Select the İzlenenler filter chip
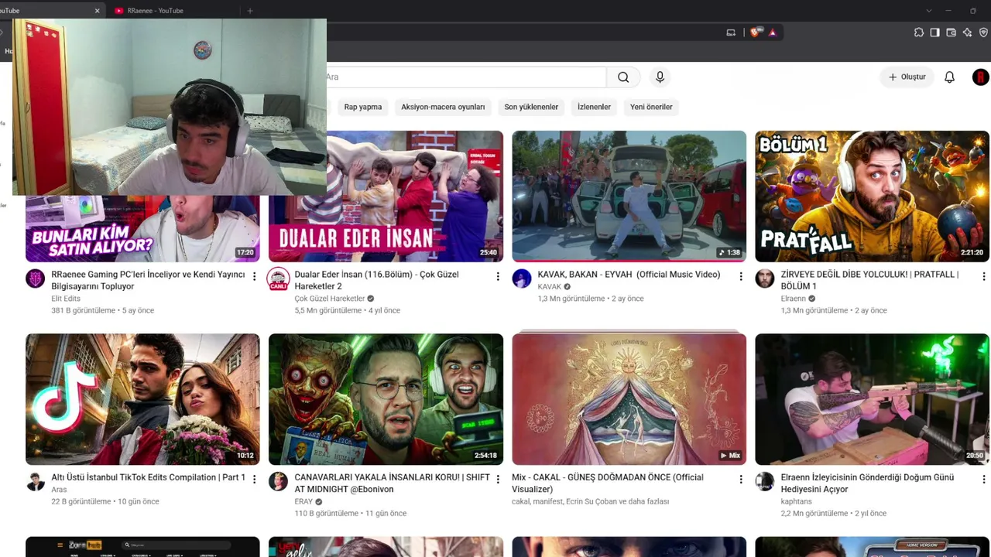This screenshot has width=991, height=557. (594, 107)
